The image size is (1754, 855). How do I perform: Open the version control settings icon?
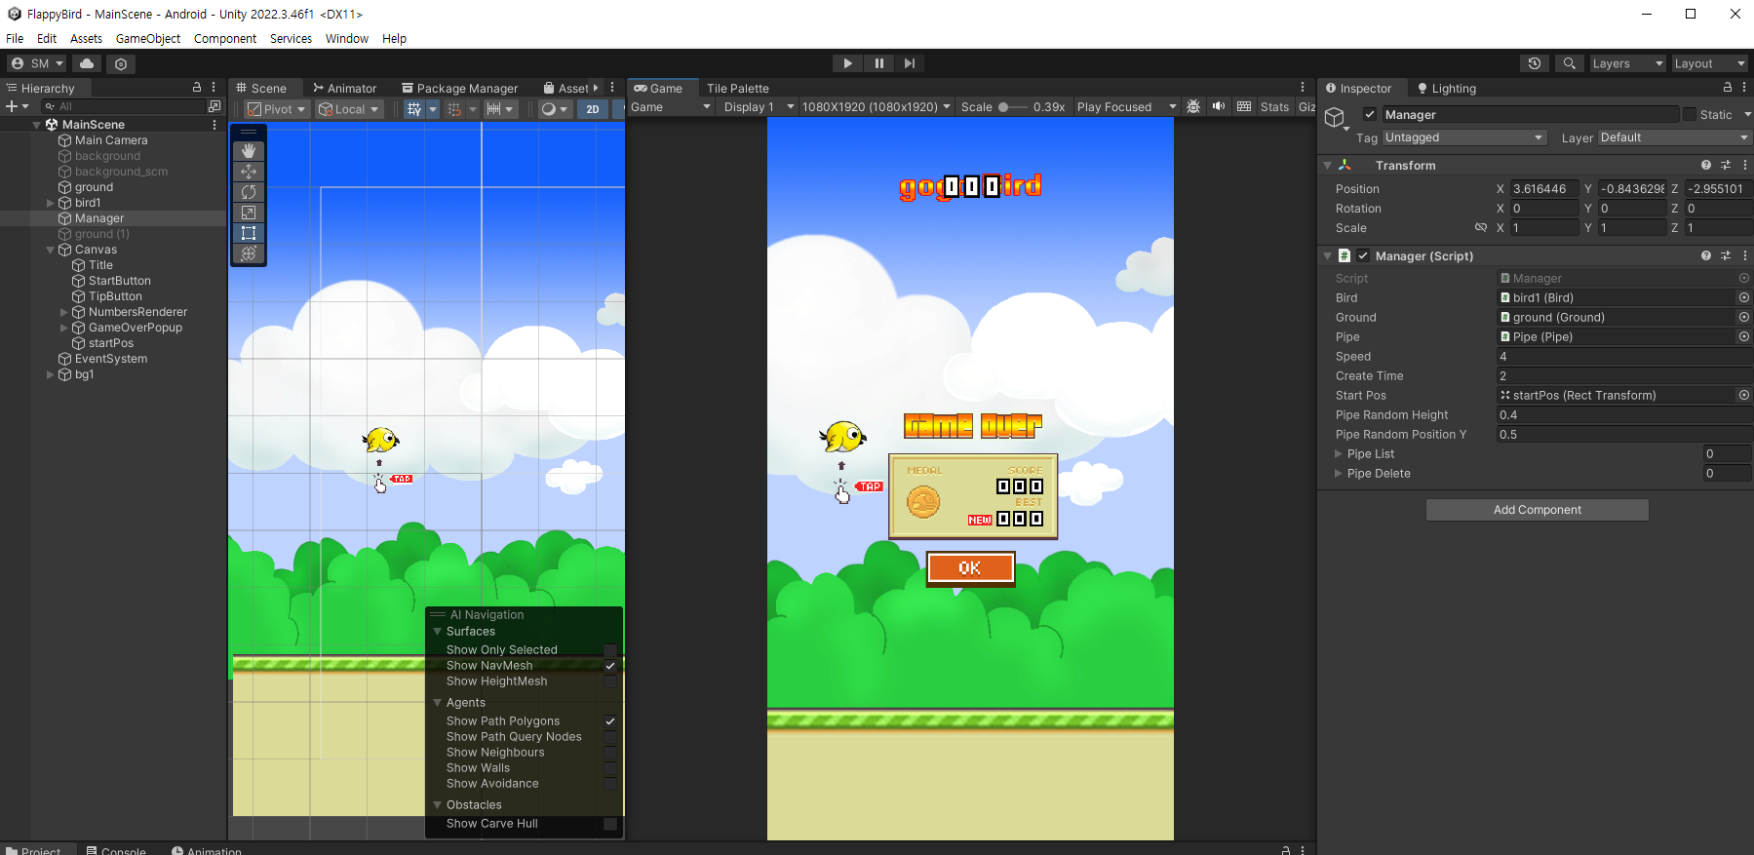[121, 63]
